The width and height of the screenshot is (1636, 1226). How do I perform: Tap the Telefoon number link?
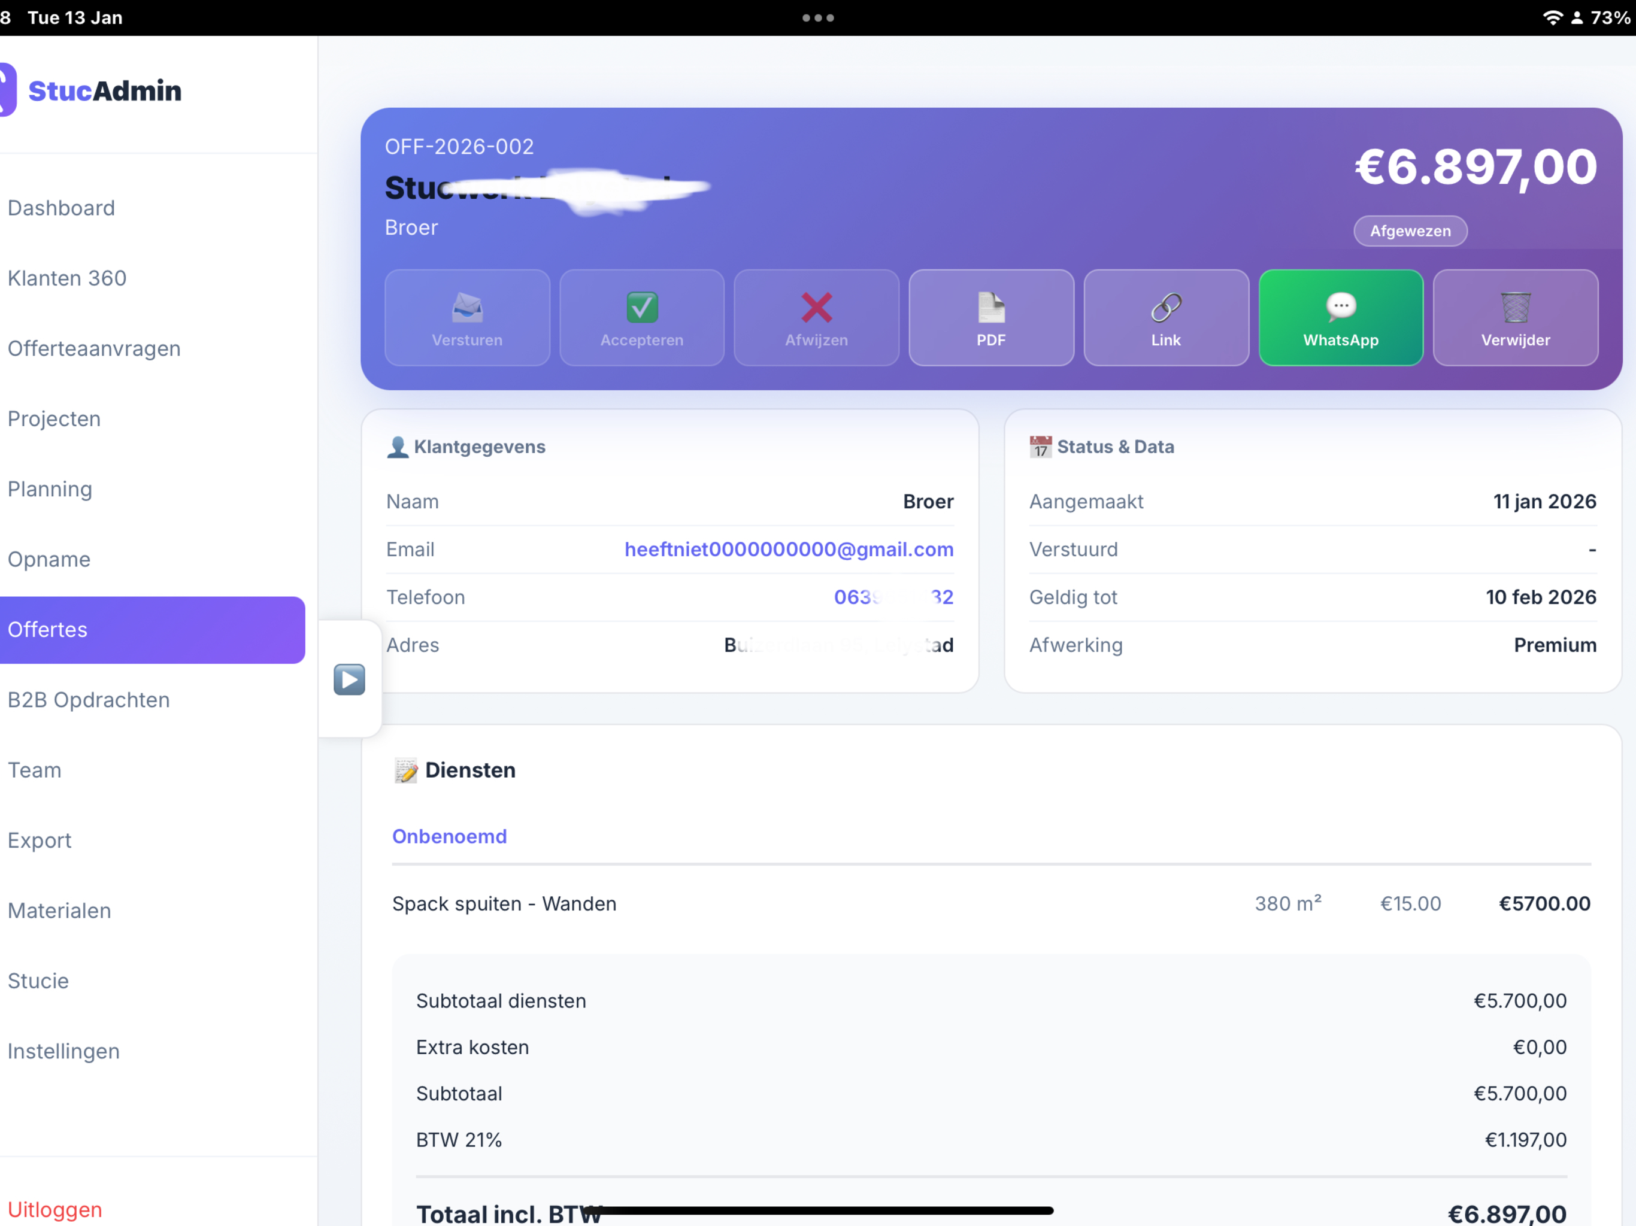tap(893, 597)
